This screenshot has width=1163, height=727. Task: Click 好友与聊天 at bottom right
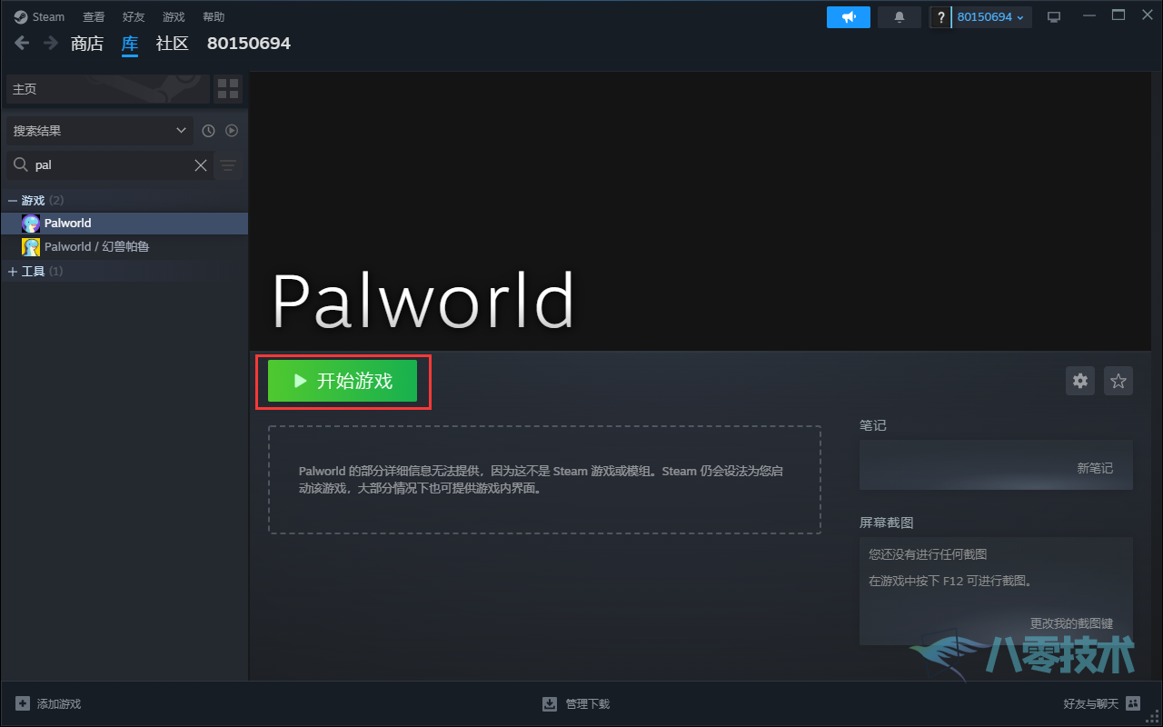point(1091,703)
